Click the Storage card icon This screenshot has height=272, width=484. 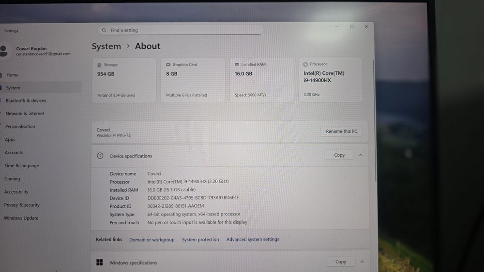click(99, 65)
